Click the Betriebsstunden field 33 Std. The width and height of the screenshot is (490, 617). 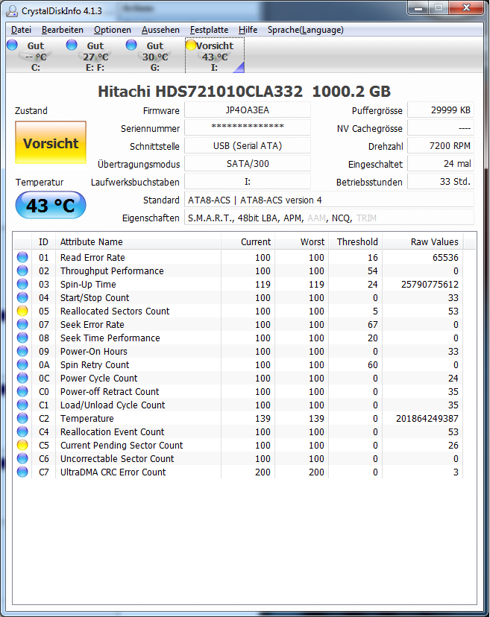[x=440, y=181]
